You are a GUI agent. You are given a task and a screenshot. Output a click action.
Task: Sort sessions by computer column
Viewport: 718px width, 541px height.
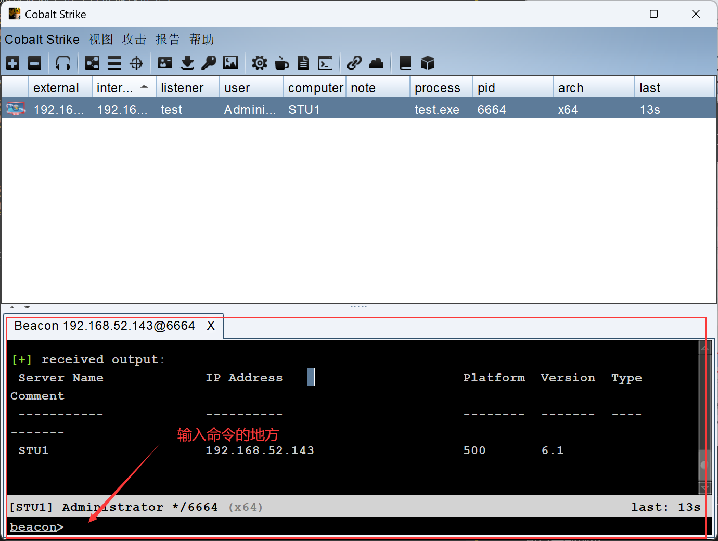coord(315,87)
